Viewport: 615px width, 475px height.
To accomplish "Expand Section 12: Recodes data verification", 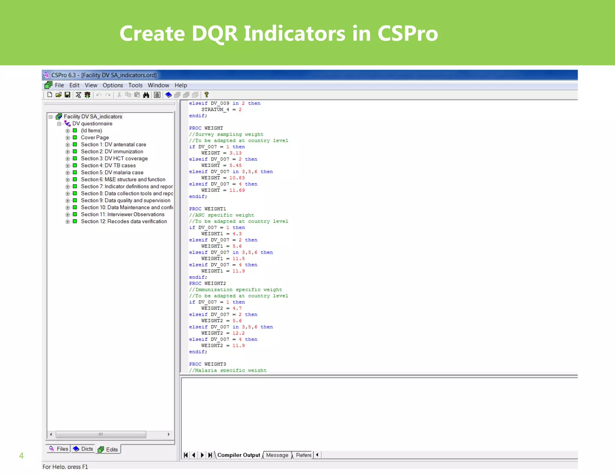I will (x=68, y=222).
